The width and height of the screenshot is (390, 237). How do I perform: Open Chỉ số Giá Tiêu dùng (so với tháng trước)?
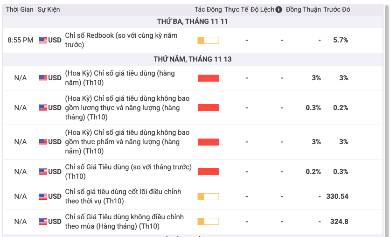tap(128, 171)
